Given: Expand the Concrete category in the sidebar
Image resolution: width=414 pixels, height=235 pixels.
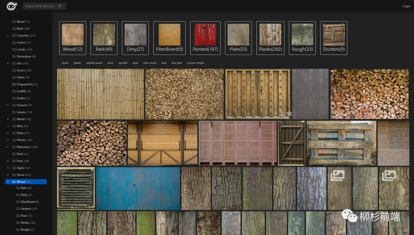Looking at the screenshot, I should tap(8, 36).
